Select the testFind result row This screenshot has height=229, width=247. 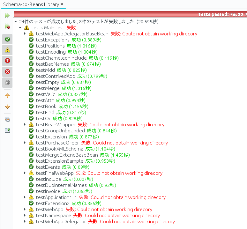[57, 112]
